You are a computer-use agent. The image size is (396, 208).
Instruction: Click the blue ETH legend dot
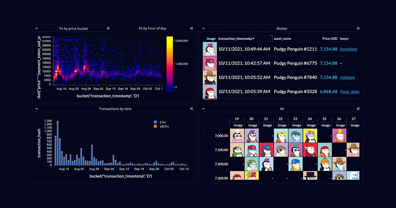(155, 122)
